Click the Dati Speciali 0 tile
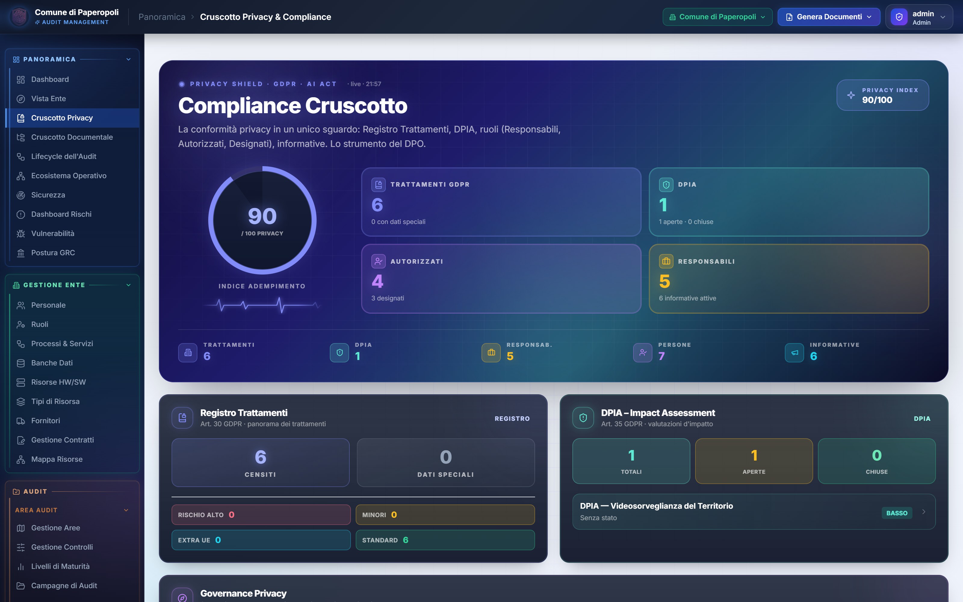The height and width of the screenshot is (602, 963). 446,463
